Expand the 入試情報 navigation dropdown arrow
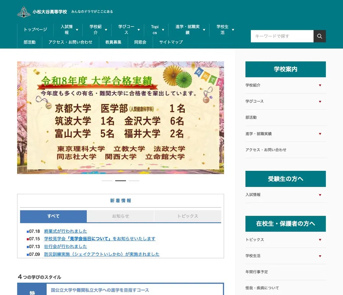Image resolution: width=343 pixels, height=295 pixels. tap(77, 30)
